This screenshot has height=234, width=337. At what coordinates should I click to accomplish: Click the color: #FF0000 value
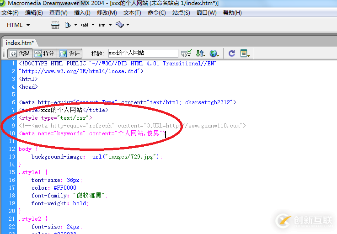65,188
